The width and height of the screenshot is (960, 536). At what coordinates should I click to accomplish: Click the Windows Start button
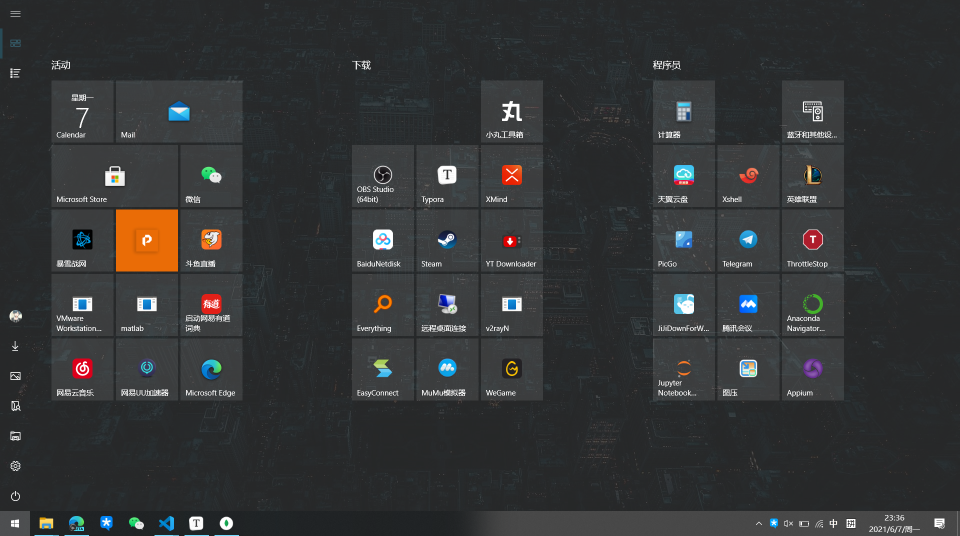click(15, 523)
